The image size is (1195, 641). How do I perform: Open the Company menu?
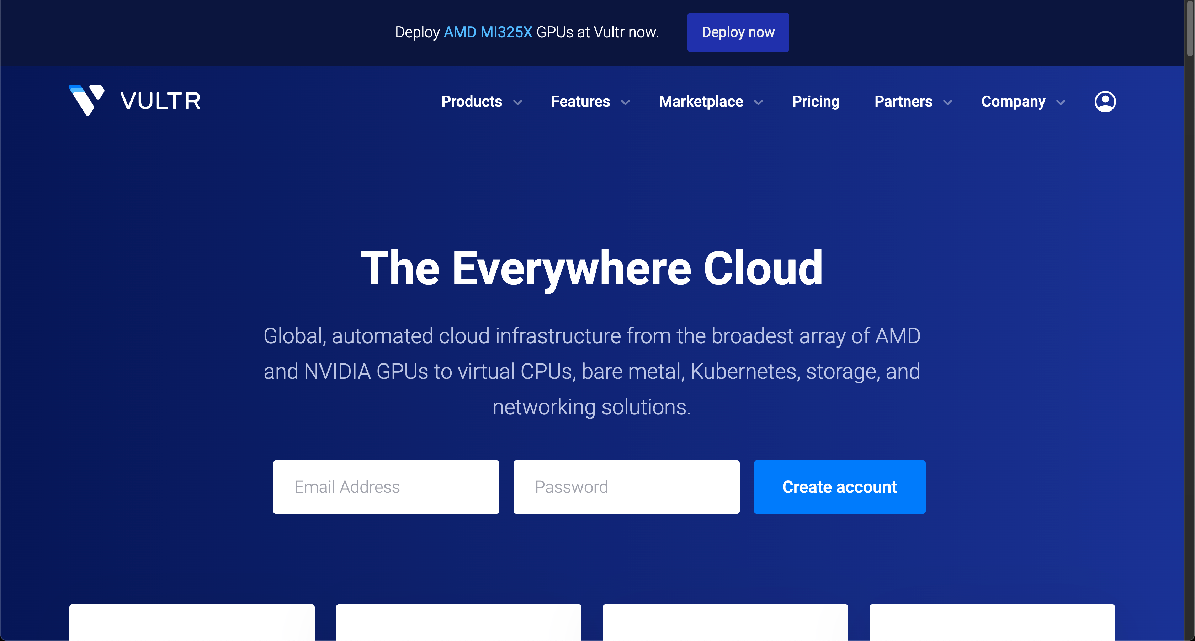[x=1013, y=102]
